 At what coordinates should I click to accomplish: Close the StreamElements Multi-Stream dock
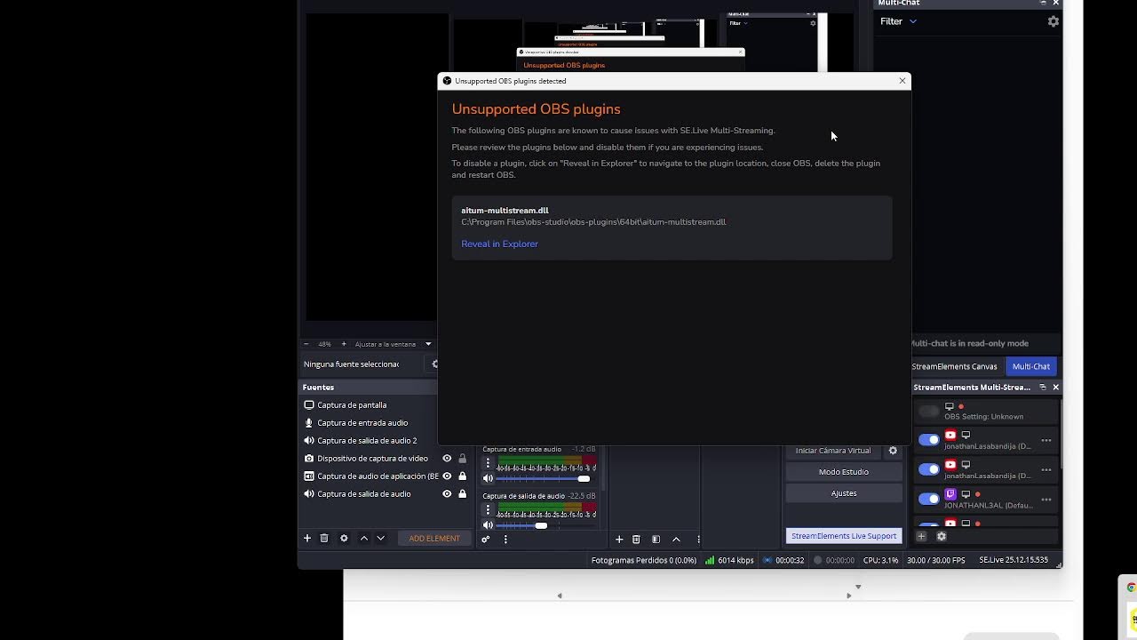pyautogui.click(x=1055, y=388)
